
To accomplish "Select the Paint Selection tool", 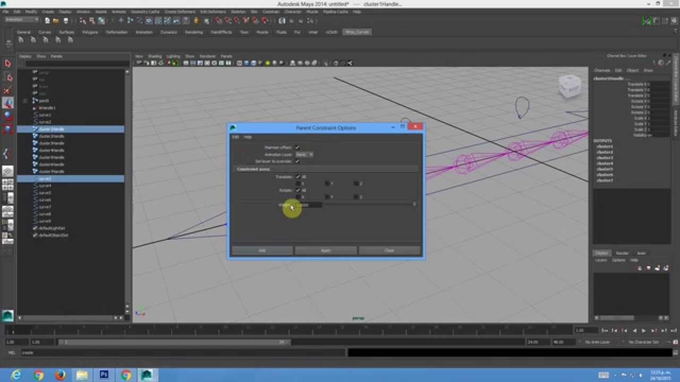I will coord(7,90).
